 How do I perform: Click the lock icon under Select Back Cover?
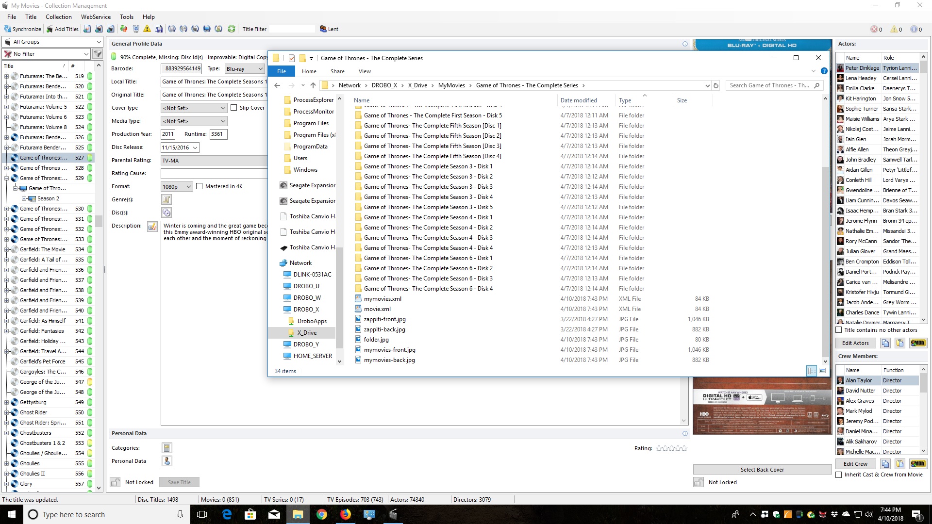point(699,482)
